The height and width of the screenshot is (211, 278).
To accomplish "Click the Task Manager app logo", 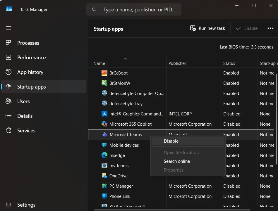I will coord(9,9).
